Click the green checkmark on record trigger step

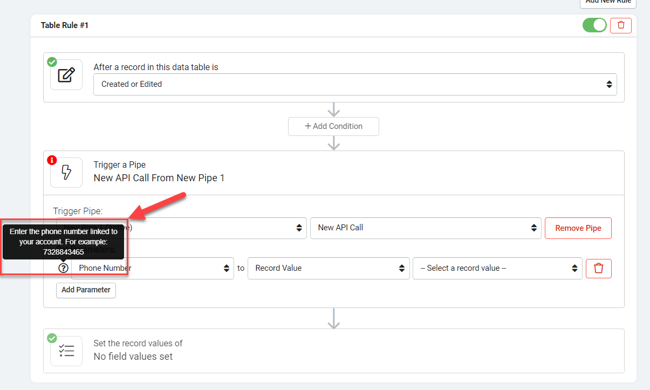pos(52,62)
